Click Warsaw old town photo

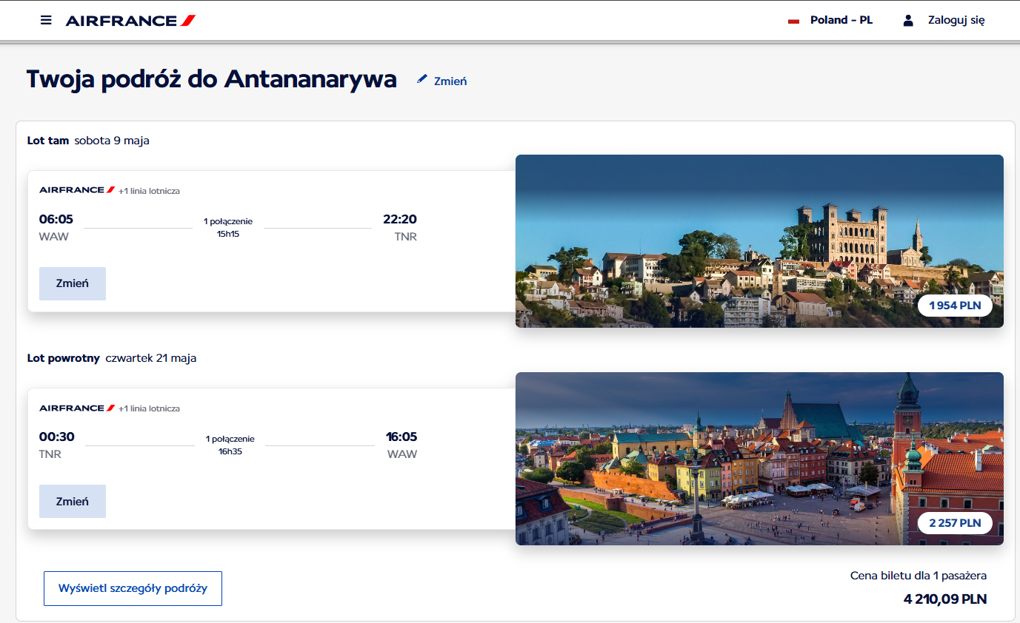tap(759, 459)
